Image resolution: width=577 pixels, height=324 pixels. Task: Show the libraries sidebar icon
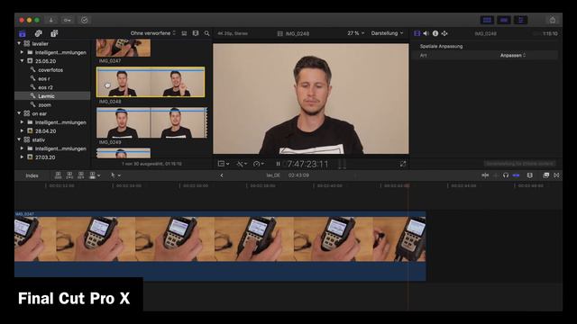point(23,33)
